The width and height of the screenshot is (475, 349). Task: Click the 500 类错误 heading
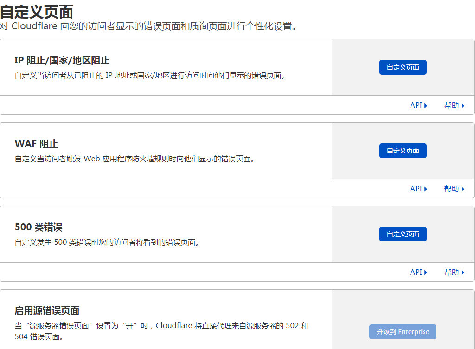click(x=39, y=228)
